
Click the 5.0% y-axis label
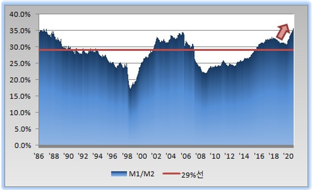pyautogui.click(x=23, y=129)
